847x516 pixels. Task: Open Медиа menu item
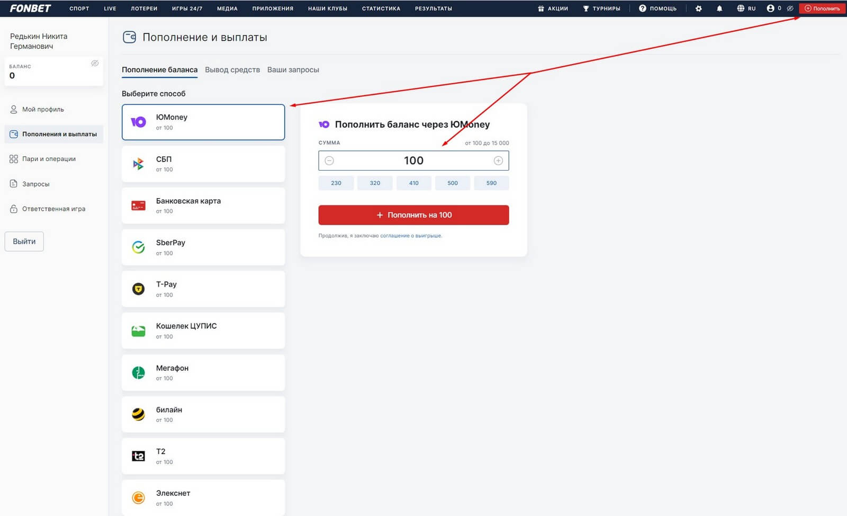227,8
